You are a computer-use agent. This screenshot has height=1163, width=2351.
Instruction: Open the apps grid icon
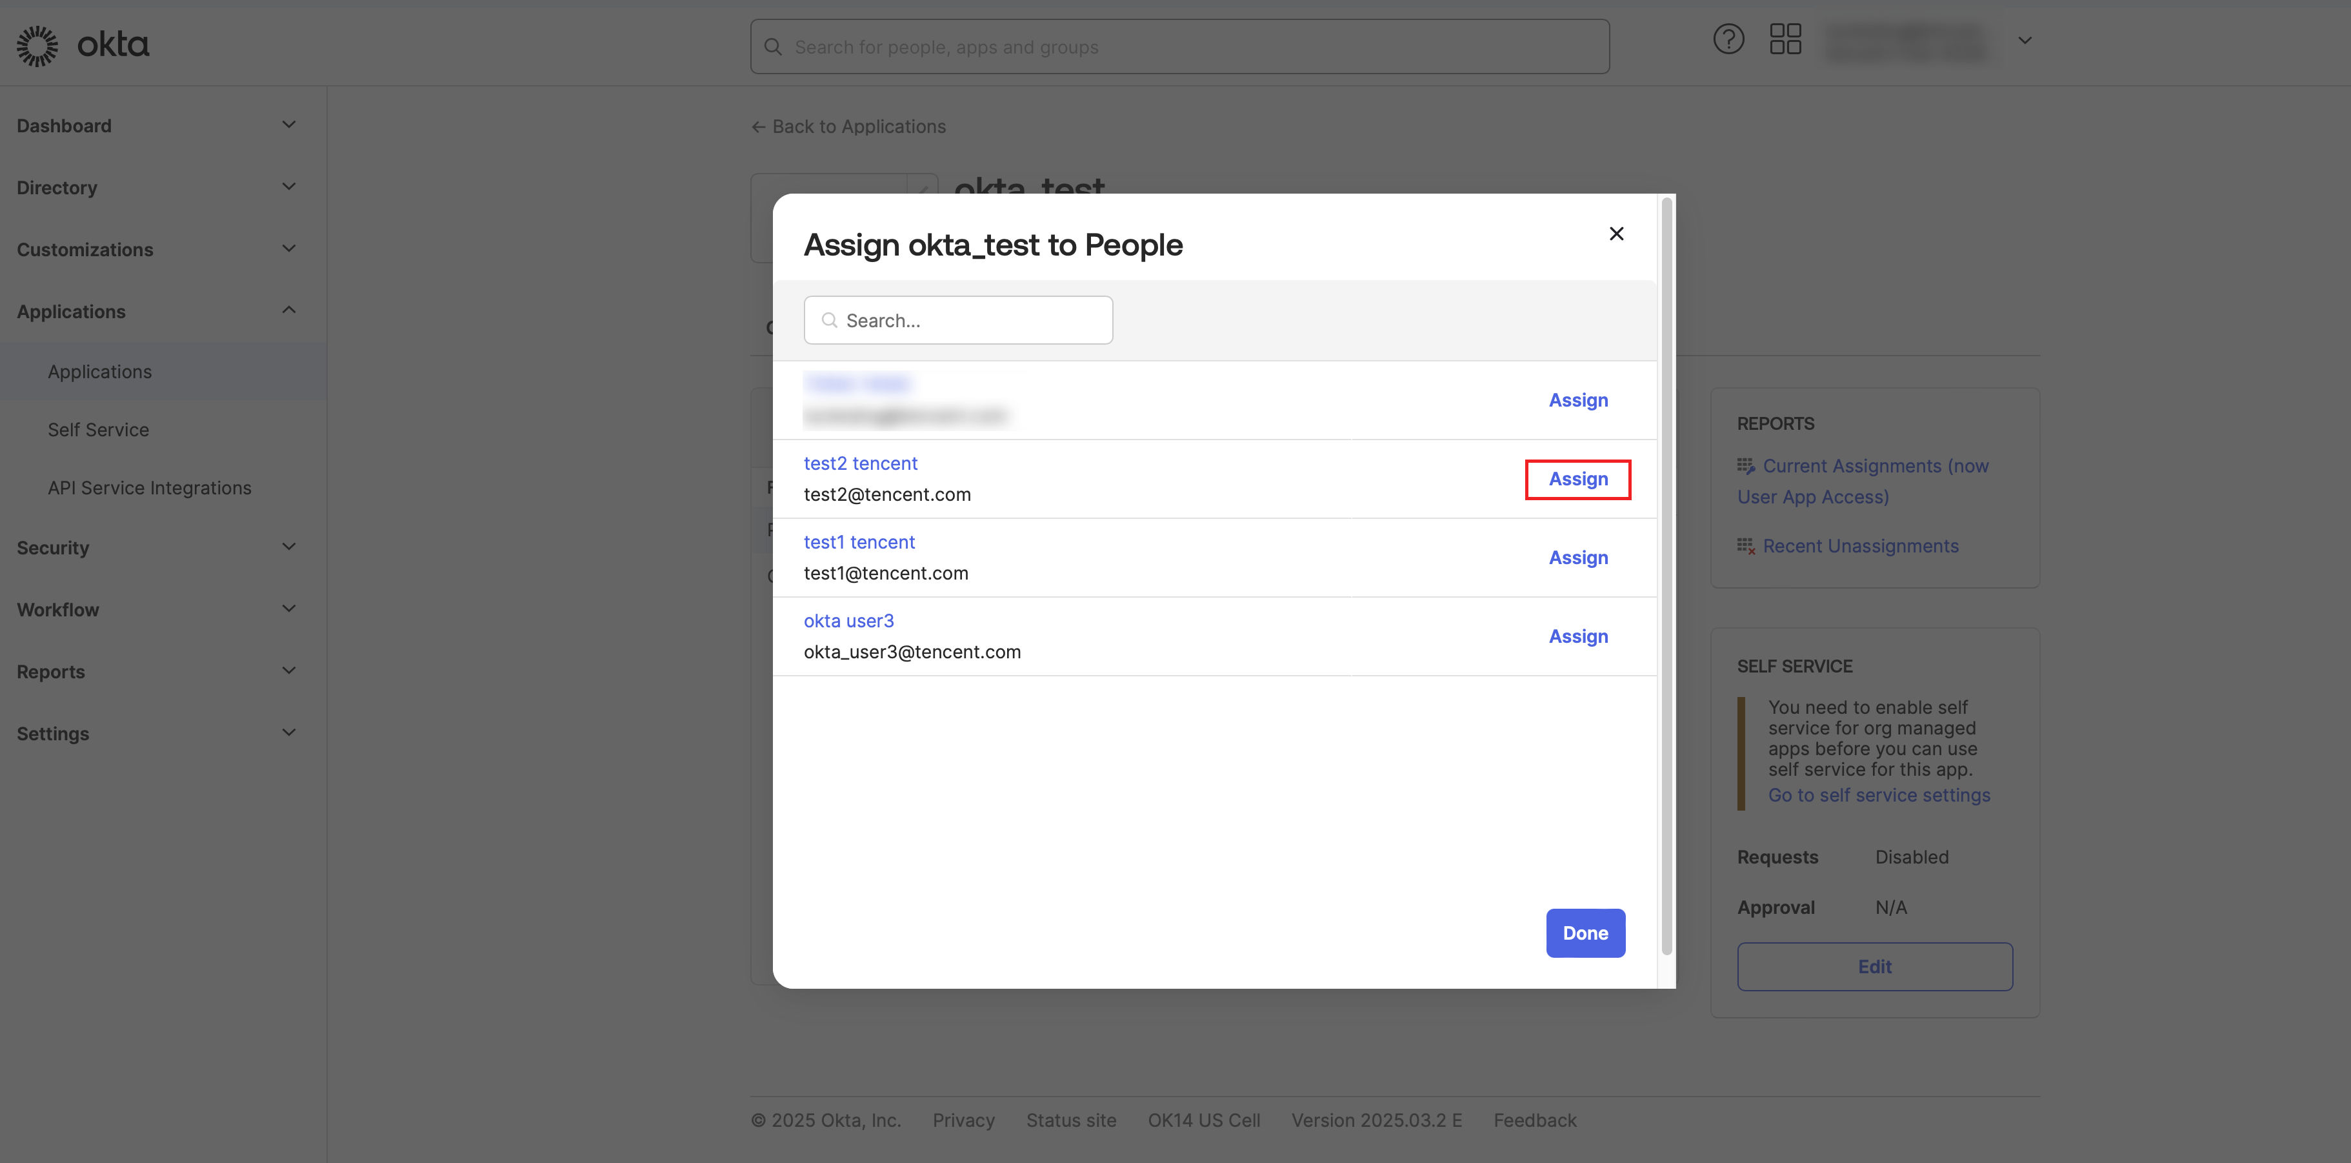1785,39
